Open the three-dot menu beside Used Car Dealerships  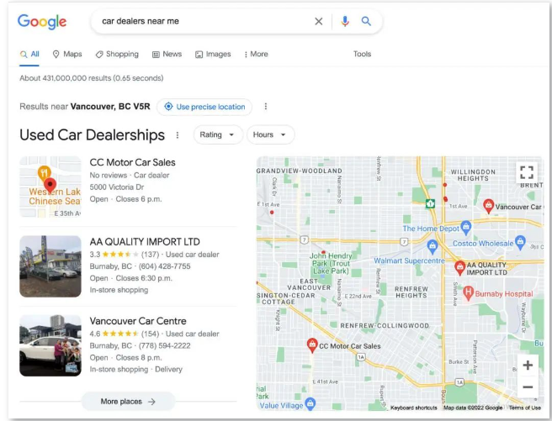point(178,135)
